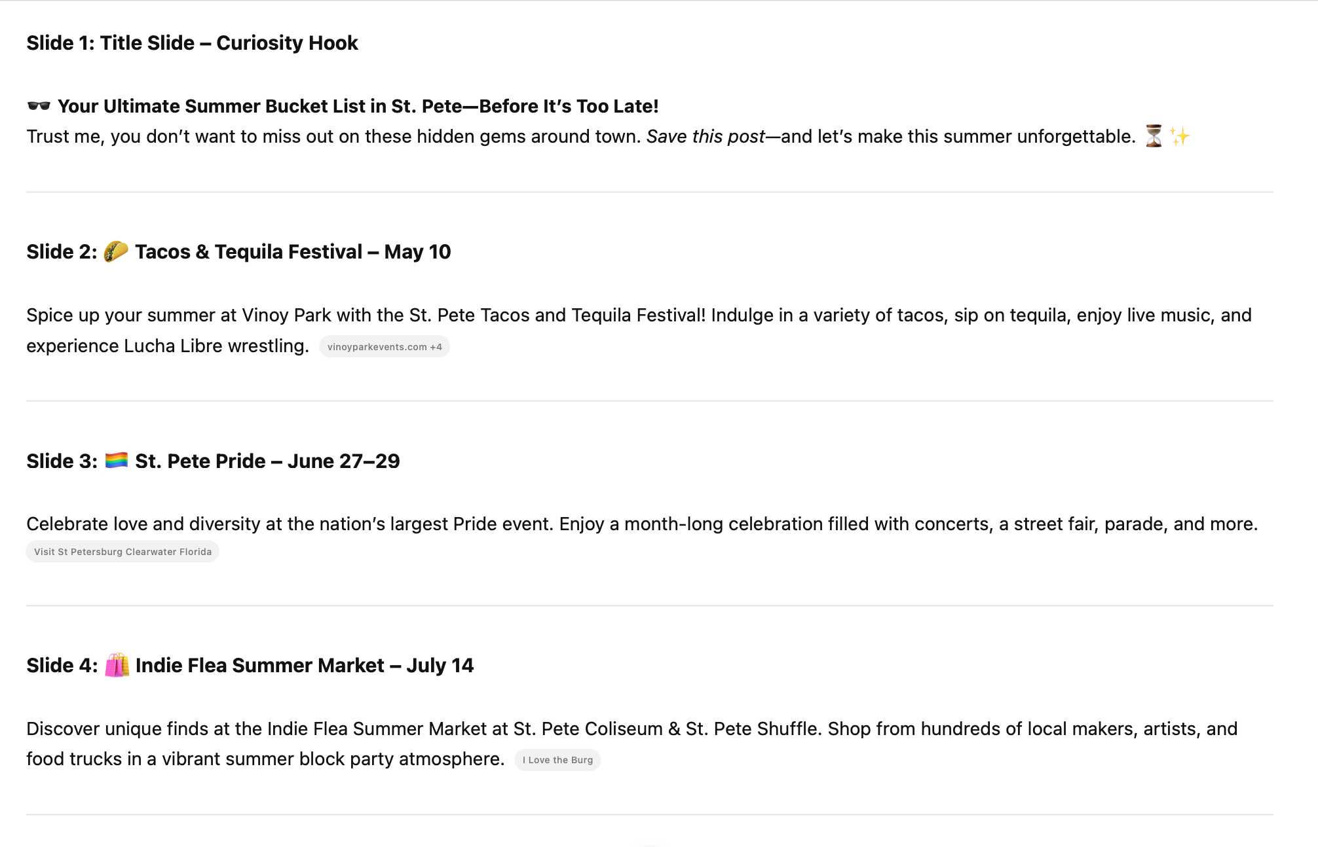Click the shopping bags emoji in Slide 4

(117, 665)
